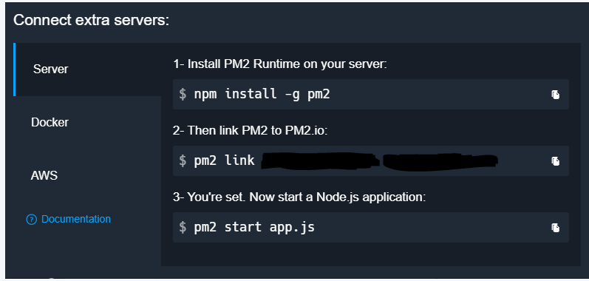Click the Then link PM2 to PM2.io instruction
The width and height of the screenshot is (589, 281).
tap(251, 130)
